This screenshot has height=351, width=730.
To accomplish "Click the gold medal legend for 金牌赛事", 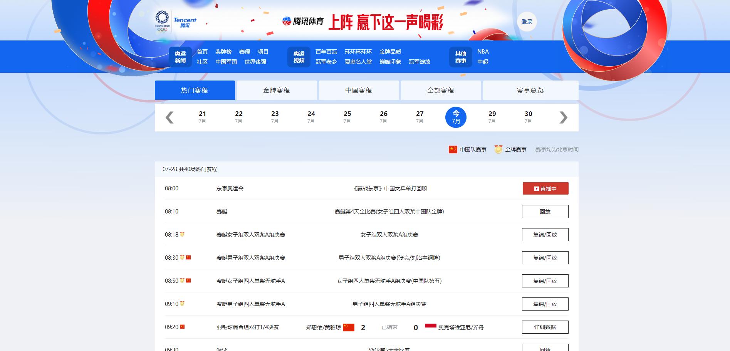I will [498, 149].
